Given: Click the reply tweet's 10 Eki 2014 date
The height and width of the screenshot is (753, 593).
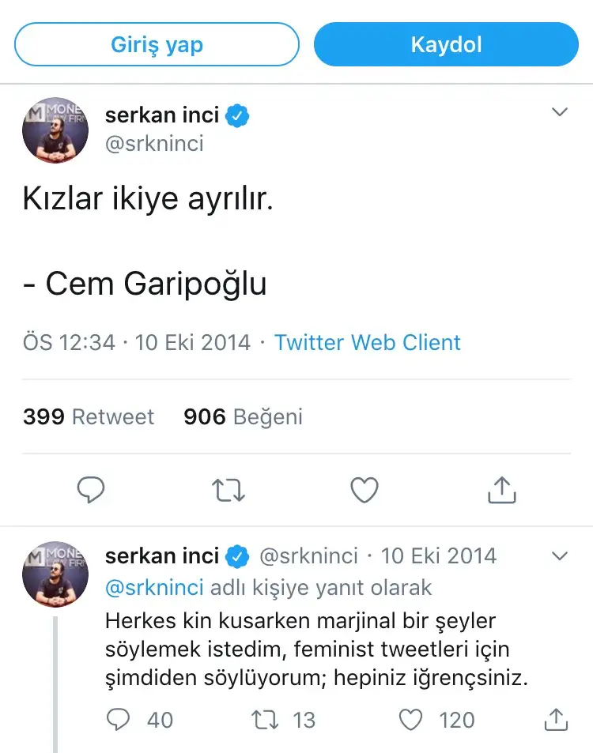Looking at the screenshot, I should click(x=439, y=555).
